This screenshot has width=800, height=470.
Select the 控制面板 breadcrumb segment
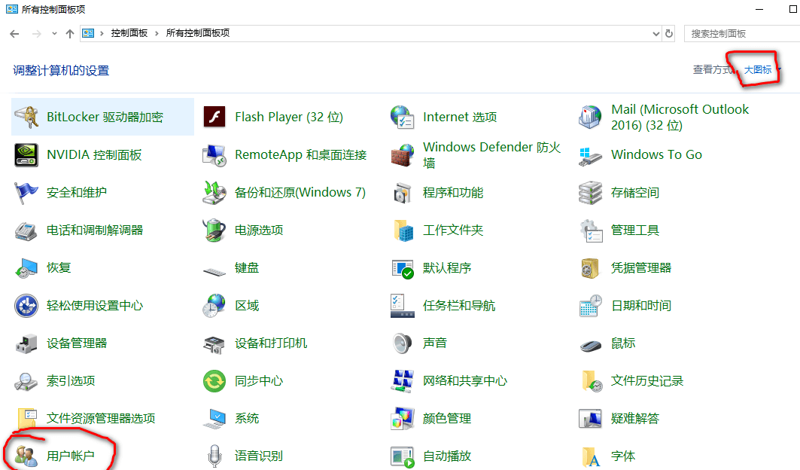point(129,33)
